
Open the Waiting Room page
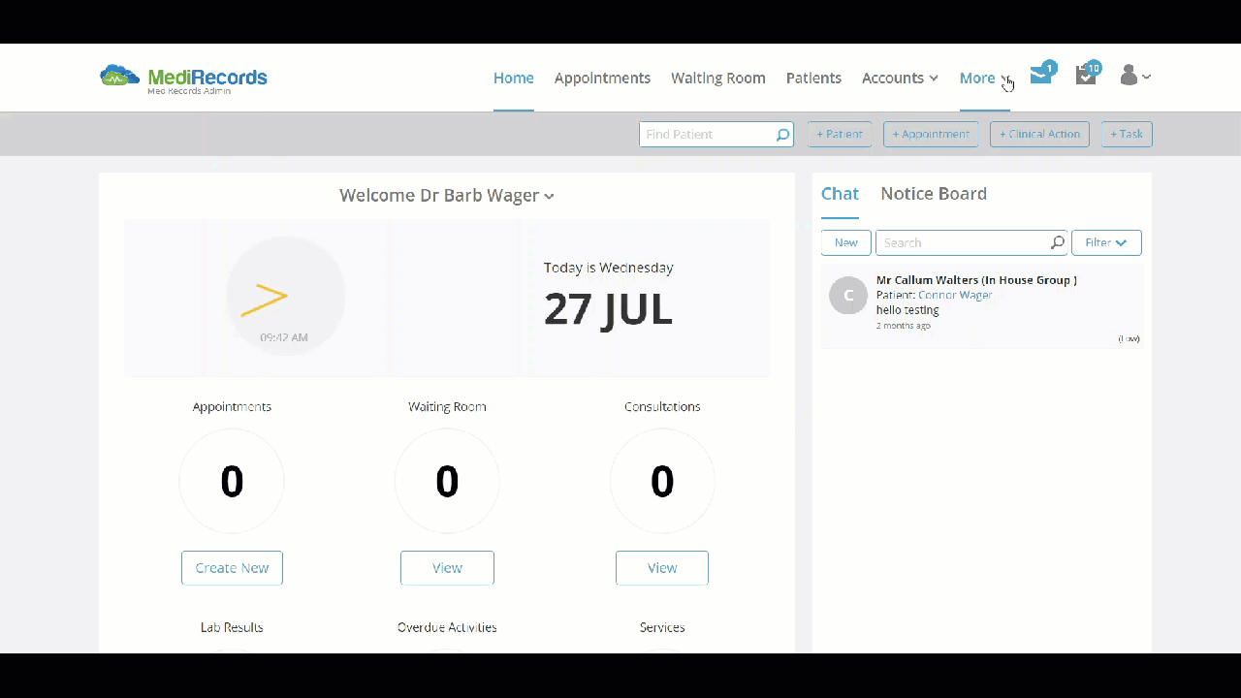coord(718,78)
